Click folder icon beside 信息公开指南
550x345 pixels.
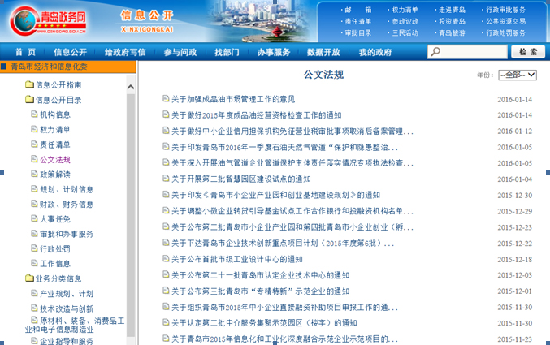[x=28, y=85]
